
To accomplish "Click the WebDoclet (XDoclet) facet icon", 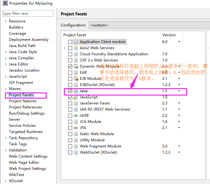I will coord(76,152).
